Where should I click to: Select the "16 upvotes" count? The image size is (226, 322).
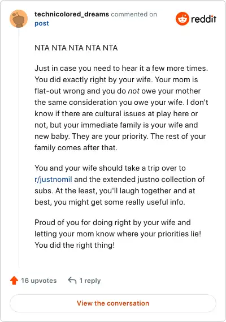point(38,281)
